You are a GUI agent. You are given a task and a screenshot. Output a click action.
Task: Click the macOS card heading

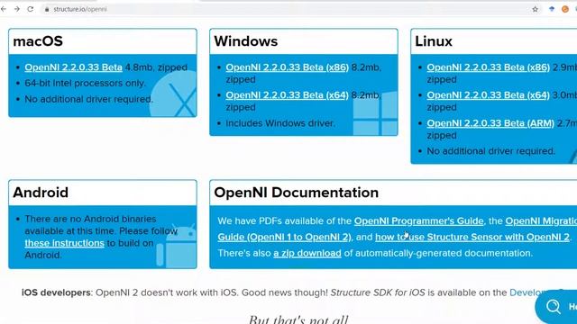38,41
